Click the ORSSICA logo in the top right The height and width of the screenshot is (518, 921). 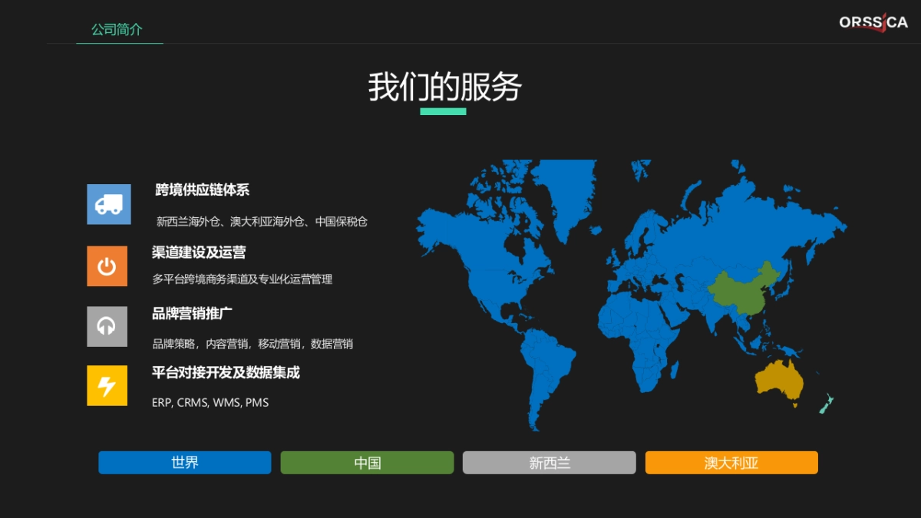pos(872,23)
